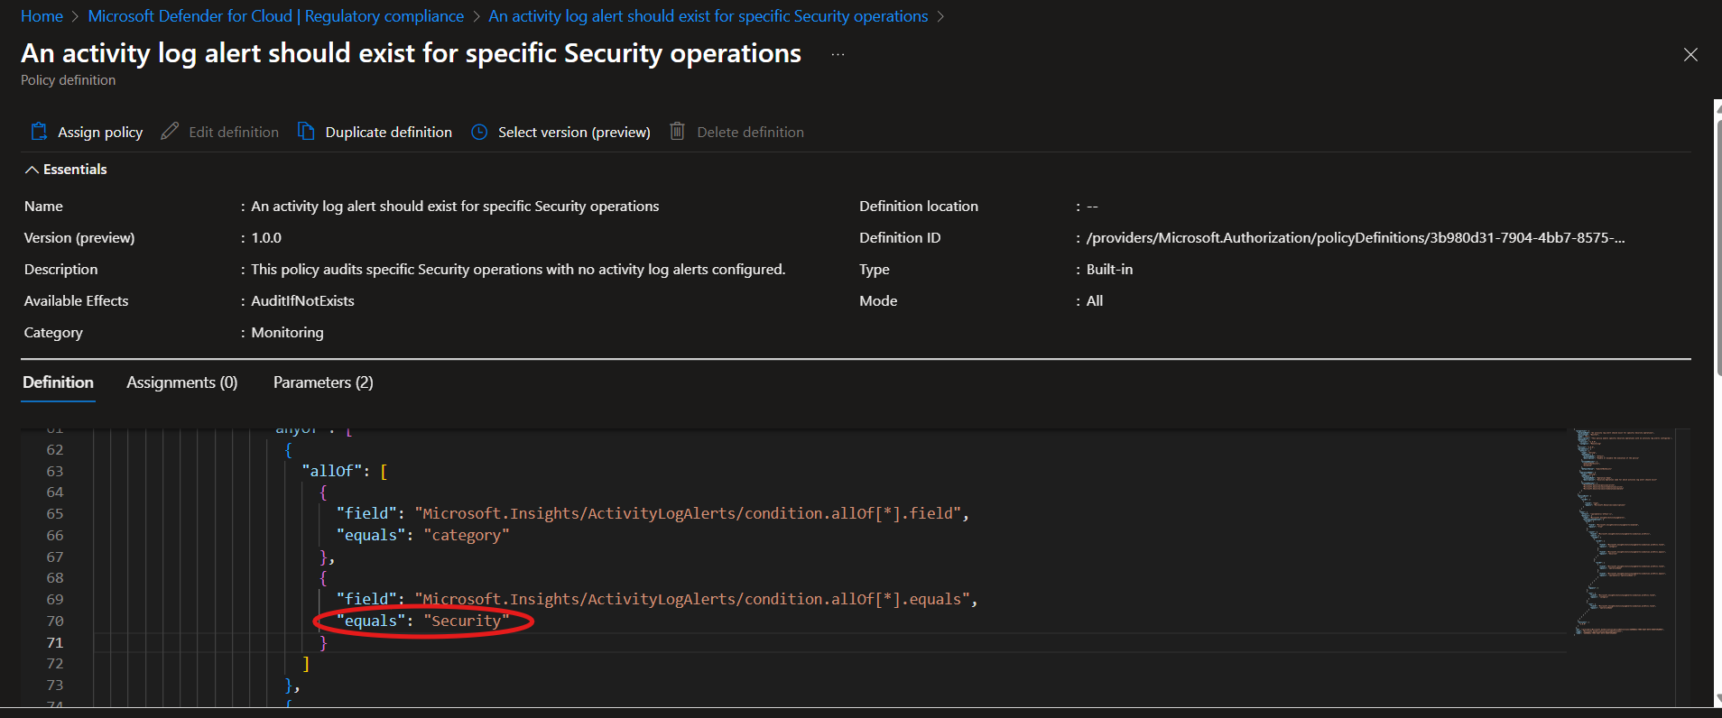
Task: Click Assign policy button label
Action: pos(100,132)
